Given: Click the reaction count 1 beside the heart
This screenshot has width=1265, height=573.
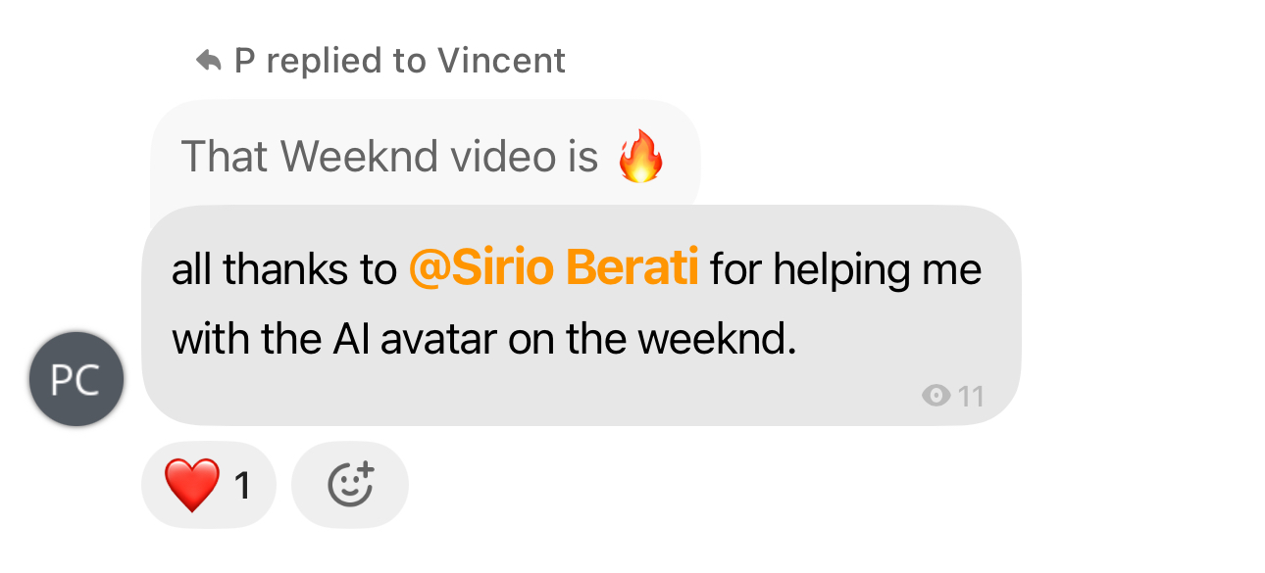Looking at the screenshot, I should point(242,486).
